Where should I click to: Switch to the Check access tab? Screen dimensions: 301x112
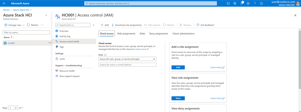tap(106, 34)
